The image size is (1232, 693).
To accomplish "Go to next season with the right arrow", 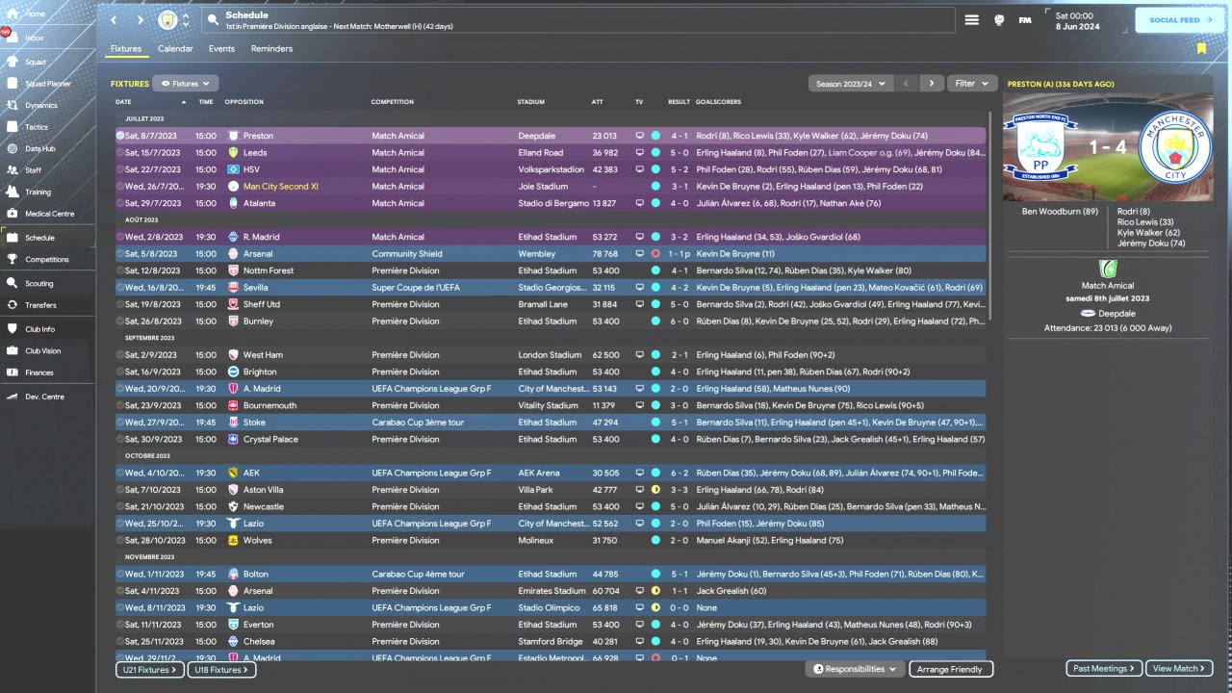I will click(x=931, y=84).
